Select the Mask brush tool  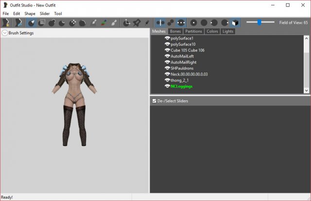[42, 22]
